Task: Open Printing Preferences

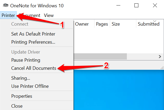Action: coord(33,42)
